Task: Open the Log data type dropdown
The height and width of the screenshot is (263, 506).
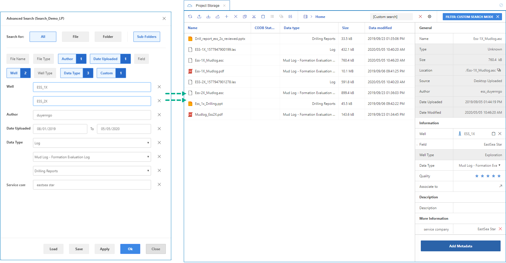Action: click(x=92, y=143)
